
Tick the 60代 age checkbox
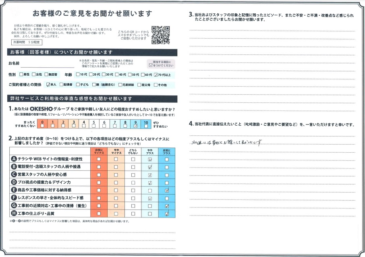point(142,75)
